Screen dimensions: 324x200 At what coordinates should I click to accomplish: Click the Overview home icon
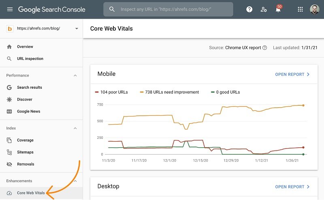9,47
